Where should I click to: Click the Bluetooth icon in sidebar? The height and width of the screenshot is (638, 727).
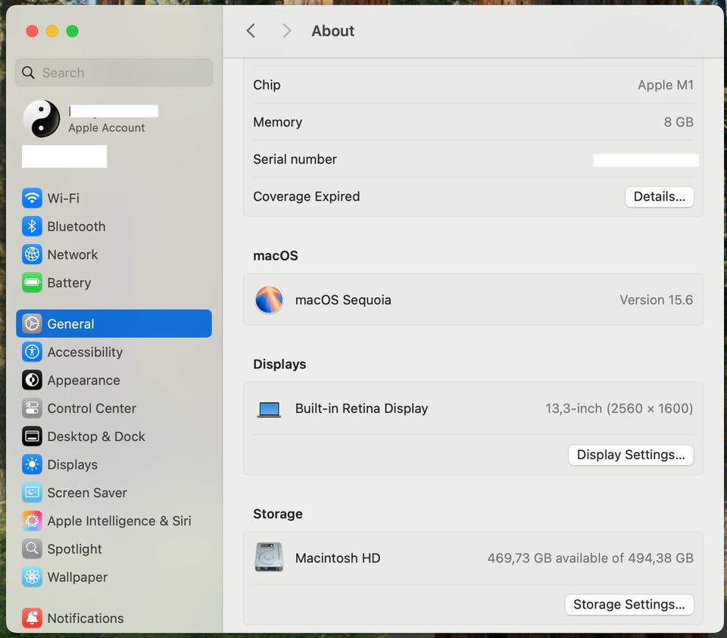coord(32,227)
